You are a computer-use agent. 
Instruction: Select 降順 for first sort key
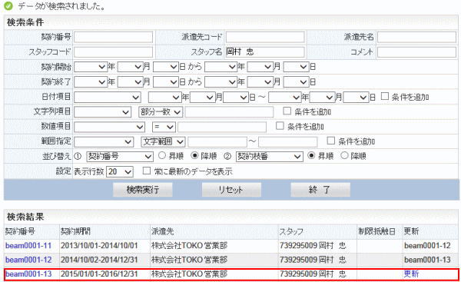pos(194,155)
